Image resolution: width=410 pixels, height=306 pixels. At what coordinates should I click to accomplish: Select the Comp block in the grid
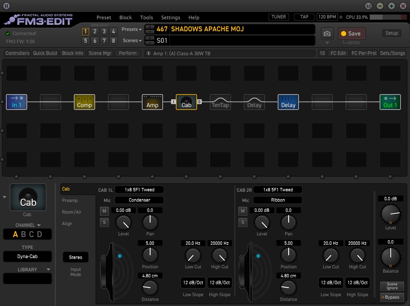[84, 102]
